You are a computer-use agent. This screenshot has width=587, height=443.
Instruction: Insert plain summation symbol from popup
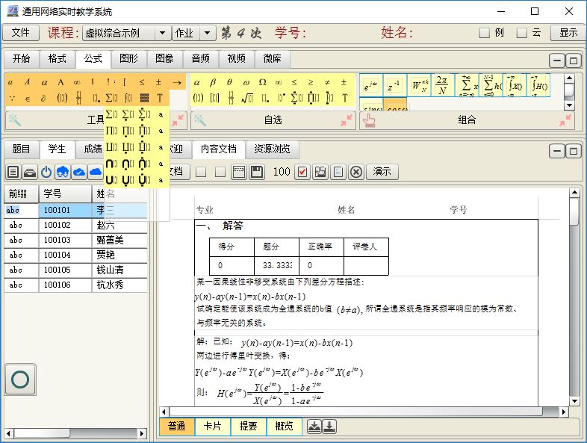(111, 114)
